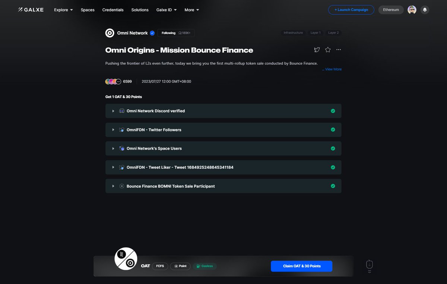Open Credentials in the nav bar

click(113, 10)
